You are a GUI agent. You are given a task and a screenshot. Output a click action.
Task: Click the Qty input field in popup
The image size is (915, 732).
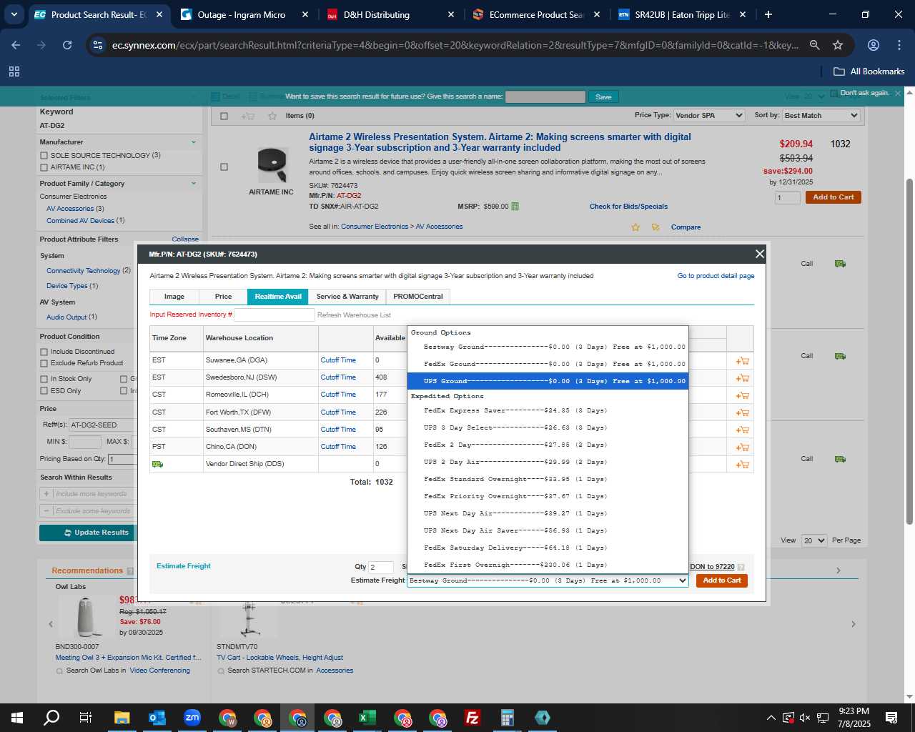[381, 567]
